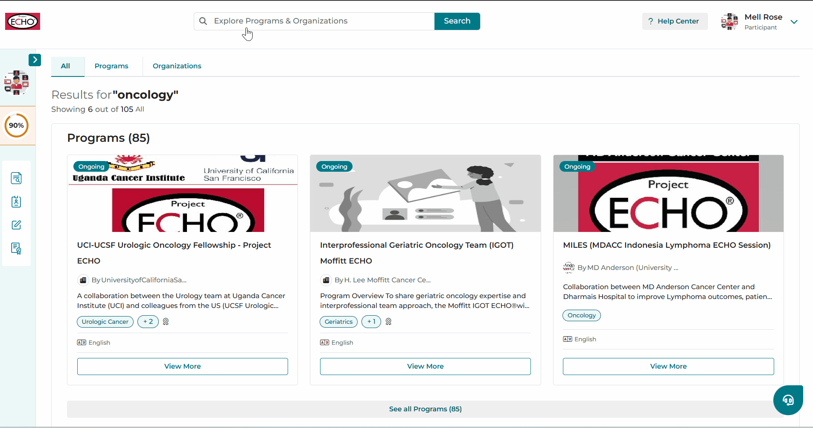813x428 pixels.
Task: Open the support chat headset button
Action: coord(788,400)
